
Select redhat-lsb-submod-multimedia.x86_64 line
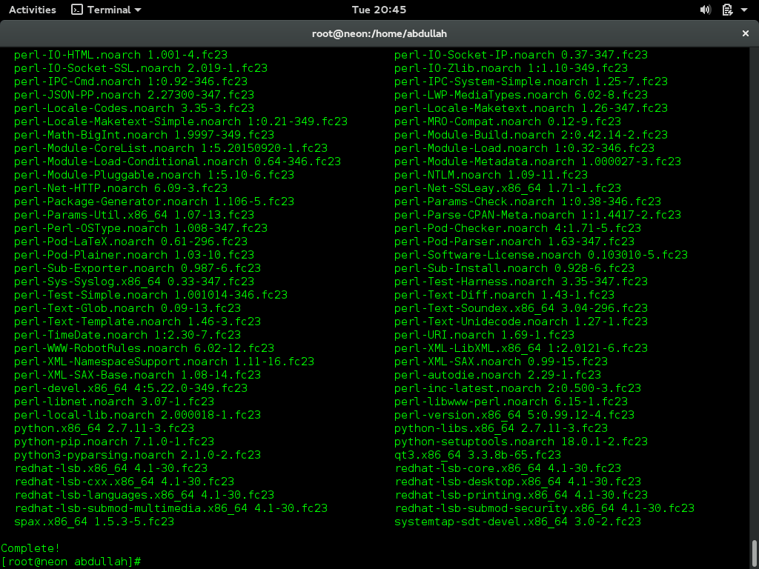pyautogui.click(x=171, y=508)
